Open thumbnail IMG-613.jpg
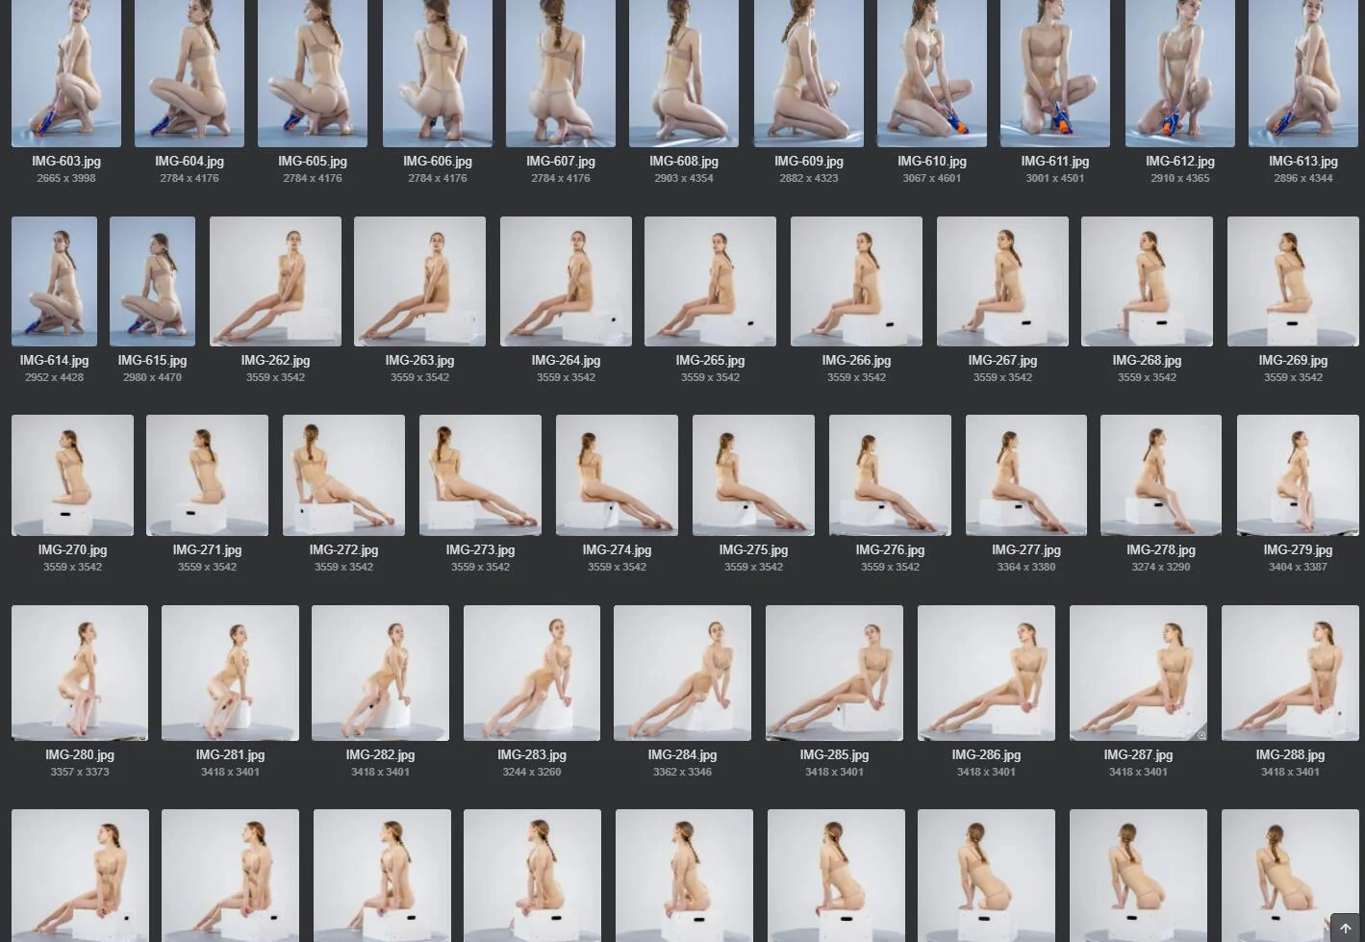This screenshot has height=942, width=1365. point(1303,73)
